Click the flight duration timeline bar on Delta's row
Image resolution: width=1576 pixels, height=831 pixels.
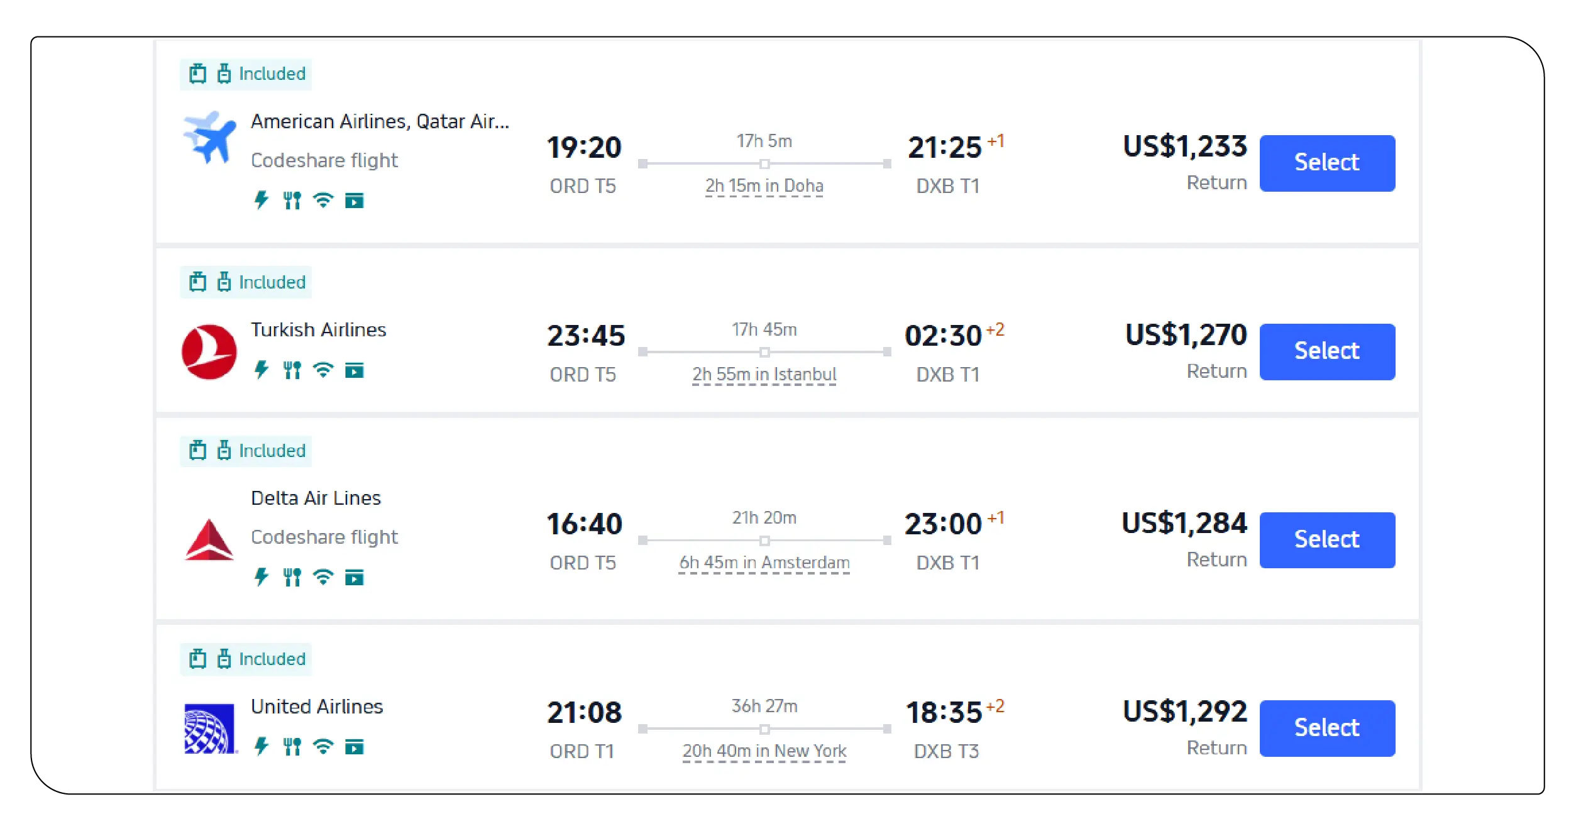click(764, 539)
